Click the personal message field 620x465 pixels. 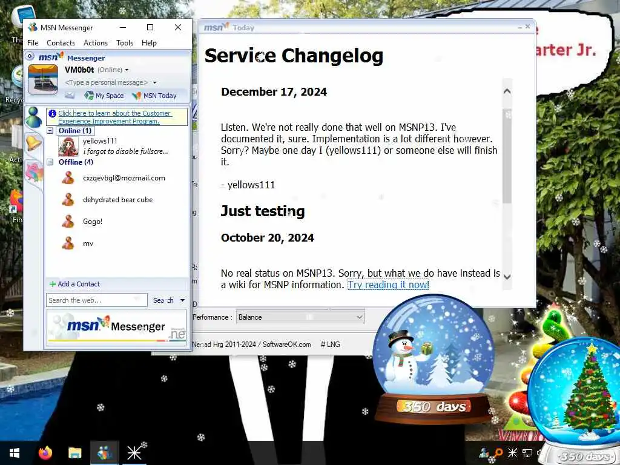(106, 82)
